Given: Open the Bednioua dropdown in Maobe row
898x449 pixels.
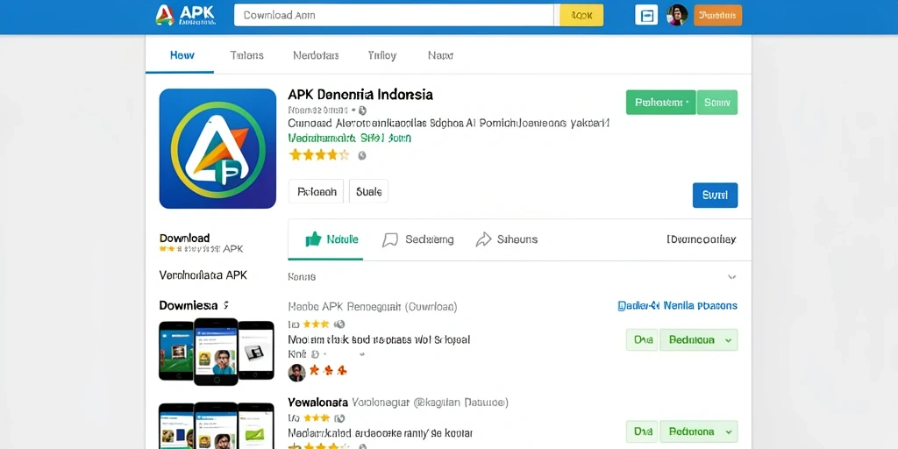Looking at the screenshot, I should point(699,339).
